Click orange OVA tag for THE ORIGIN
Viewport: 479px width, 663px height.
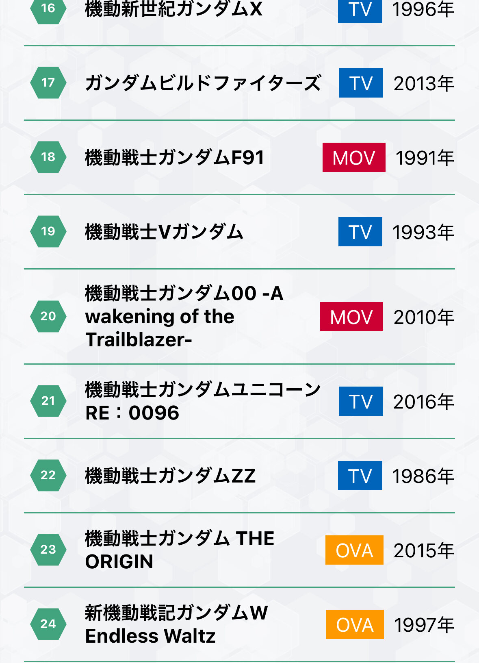click(x=354, y=550)
